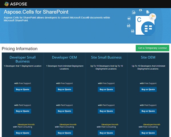Image resolution: width=171 pixels, height=137 pixels.
Task: Click 'with Paid Consulting' under Site Small Business
Action: pyautogui.click(x=106, y=127)
